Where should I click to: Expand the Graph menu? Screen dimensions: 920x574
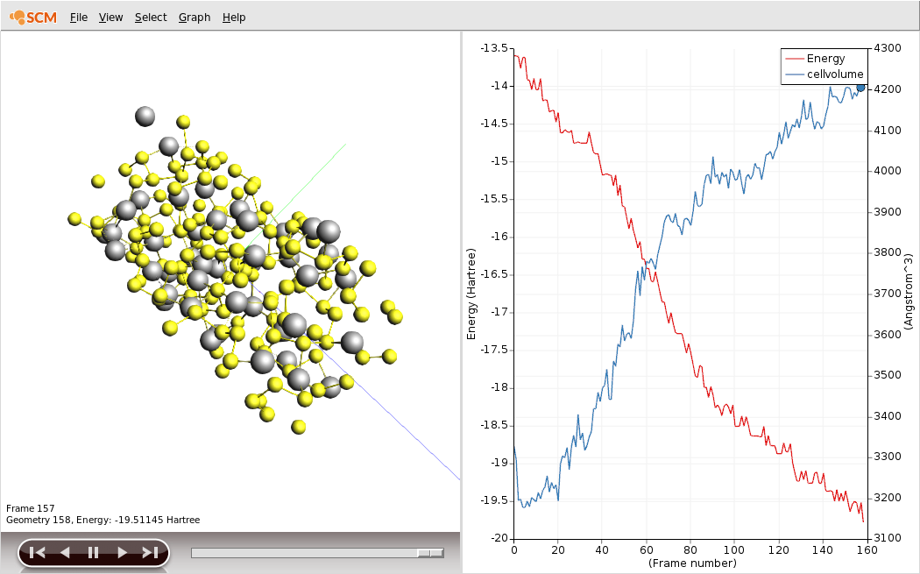pos(194,18)
